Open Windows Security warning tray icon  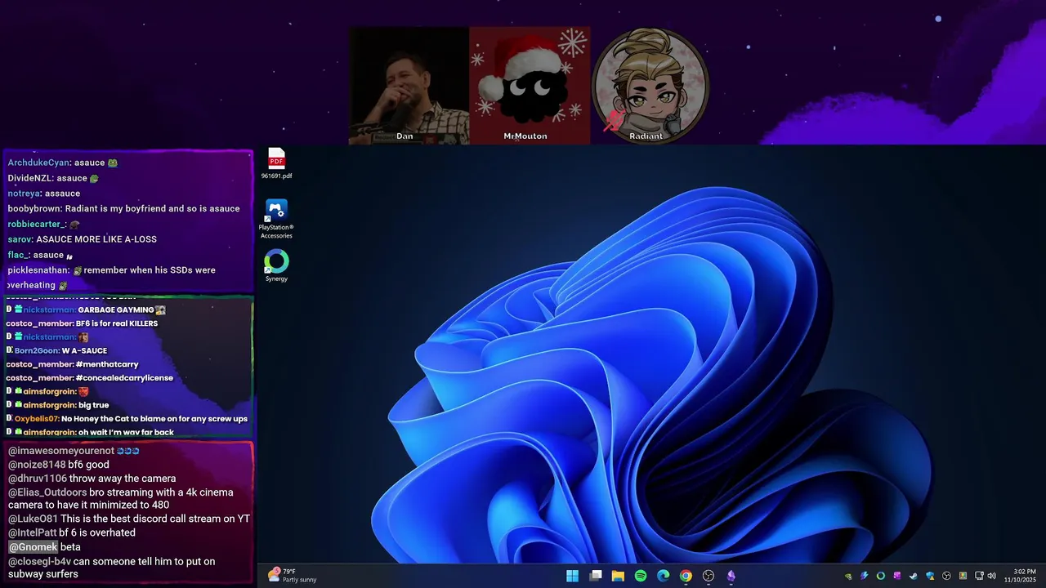930,576
